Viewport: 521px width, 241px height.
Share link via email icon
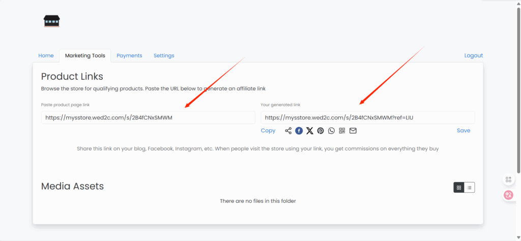[x=353, y=131]
